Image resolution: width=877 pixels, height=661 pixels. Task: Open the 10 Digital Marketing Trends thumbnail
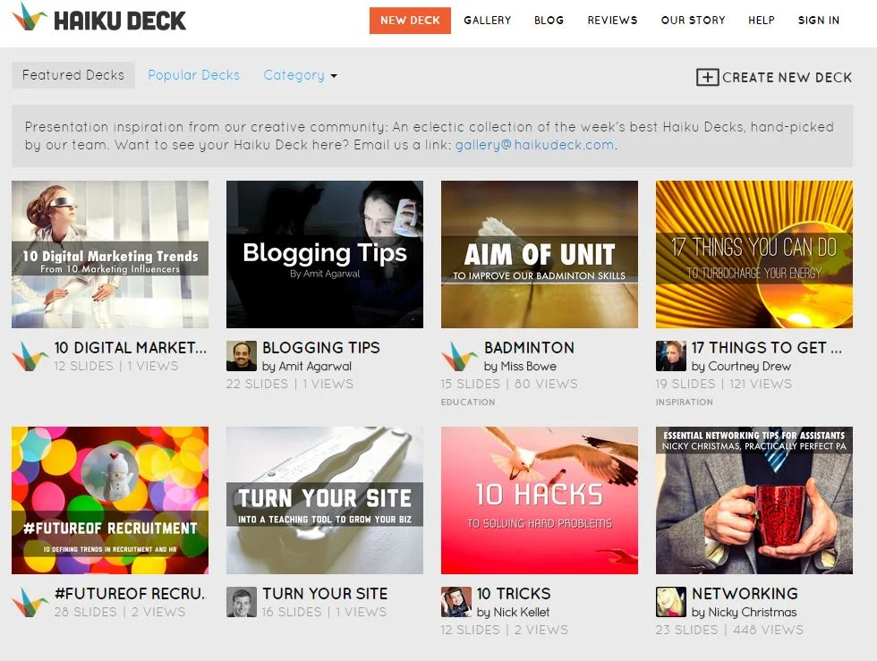tap(110, 254)
